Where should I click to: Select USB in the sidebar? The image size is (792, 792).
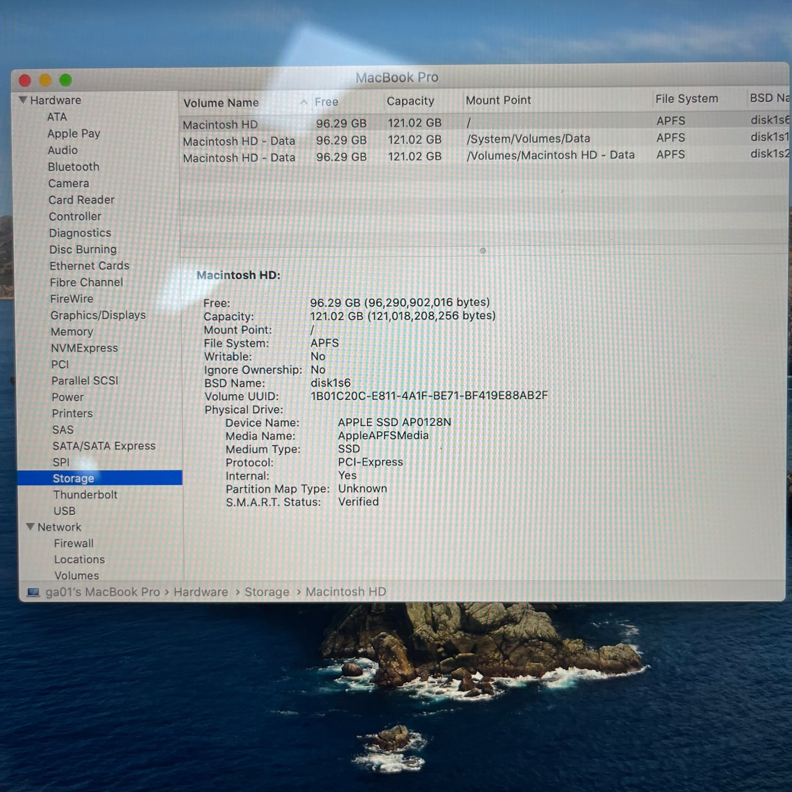[64, 511]
